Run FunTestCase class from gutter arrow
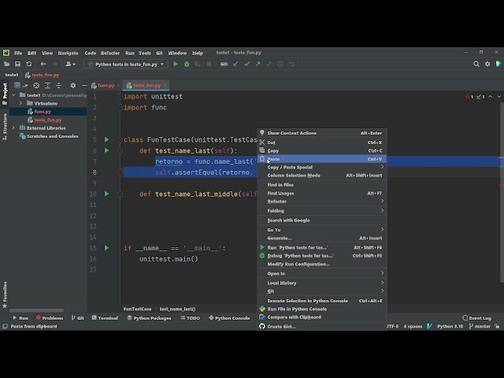The image size is (504, 378). click(x=107, y=140)
